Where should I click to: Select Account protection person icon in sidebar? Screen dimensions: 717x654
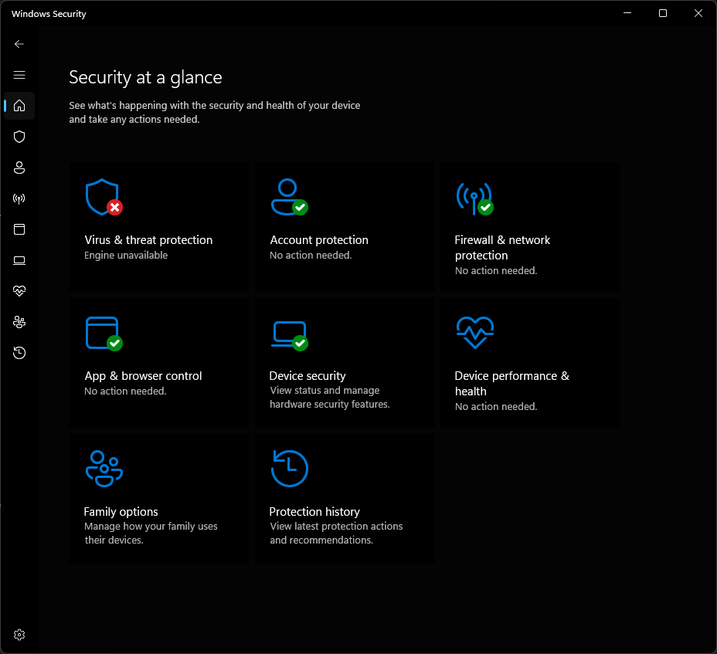pos(19,168)
